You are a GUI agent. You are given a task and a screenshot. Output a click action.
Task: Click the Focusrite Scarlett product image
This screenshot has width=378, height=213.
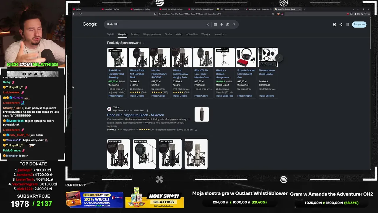246,57
